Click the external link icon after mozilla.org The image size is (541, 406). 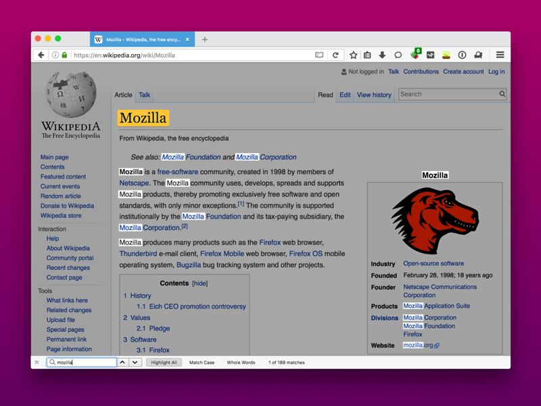437,346
